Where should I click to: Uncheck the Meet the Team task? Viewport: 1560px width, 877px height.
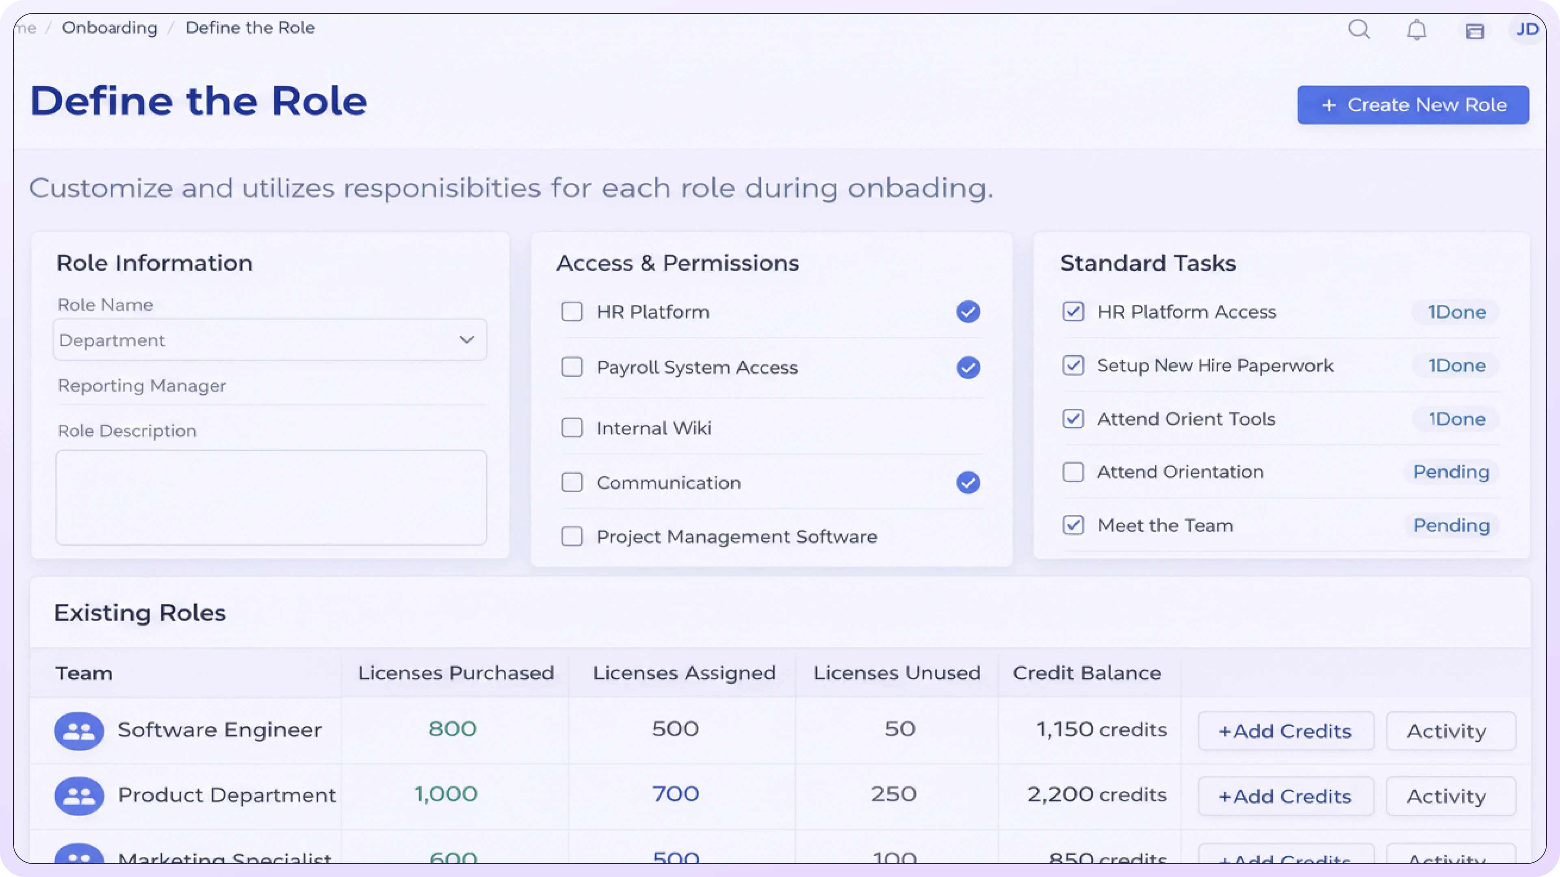coord(1073,525)
